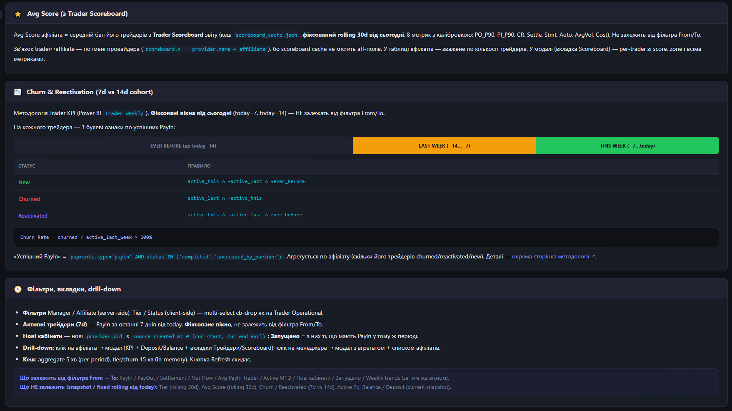Click the ПРАВИЛО column header
732x411 pixels.
pyautogui.click(x=199, y=166)
